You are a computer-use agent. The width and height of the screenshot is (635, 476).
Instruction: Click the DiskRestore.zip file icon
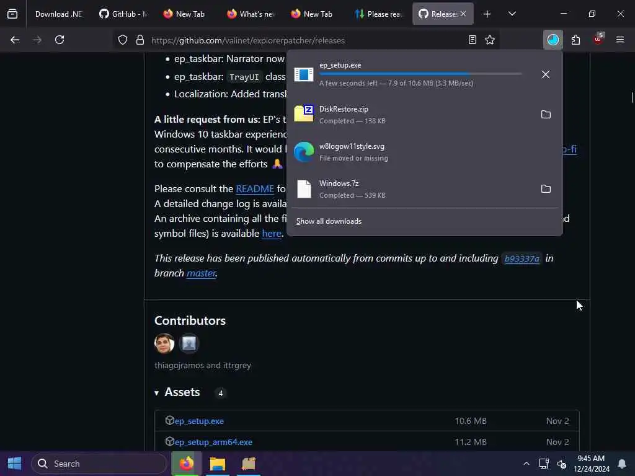(304, 114)
